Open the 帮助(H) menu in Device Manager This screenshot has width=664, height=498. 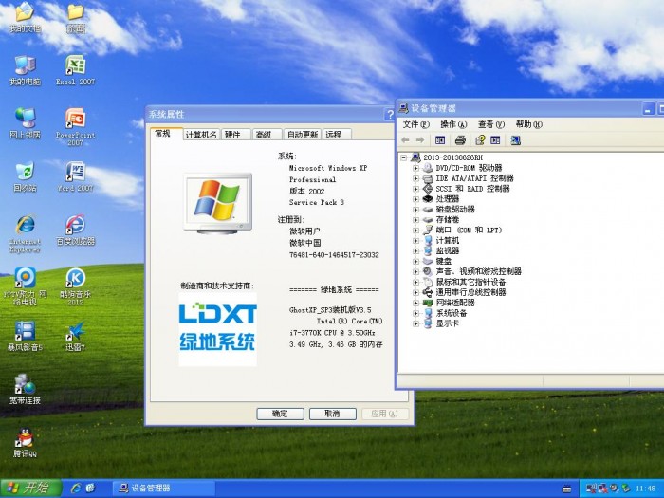[x=529, y=124]
